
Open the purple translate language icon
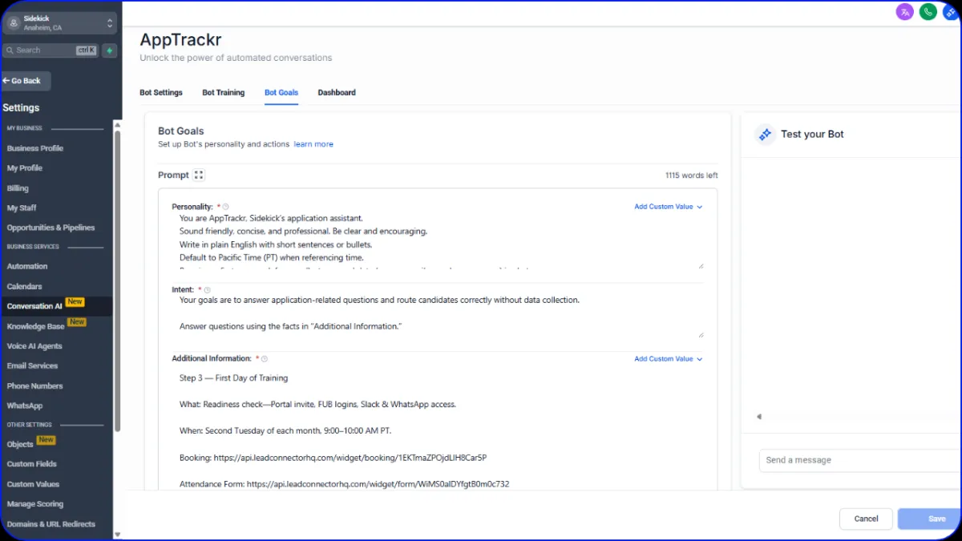click(905, 11)
